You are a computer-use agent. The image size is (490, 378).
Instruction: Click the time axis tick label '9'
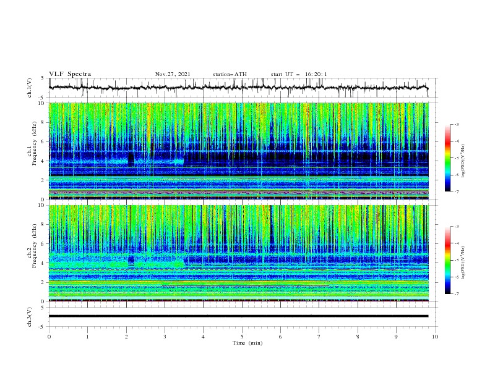click(396, 337)
